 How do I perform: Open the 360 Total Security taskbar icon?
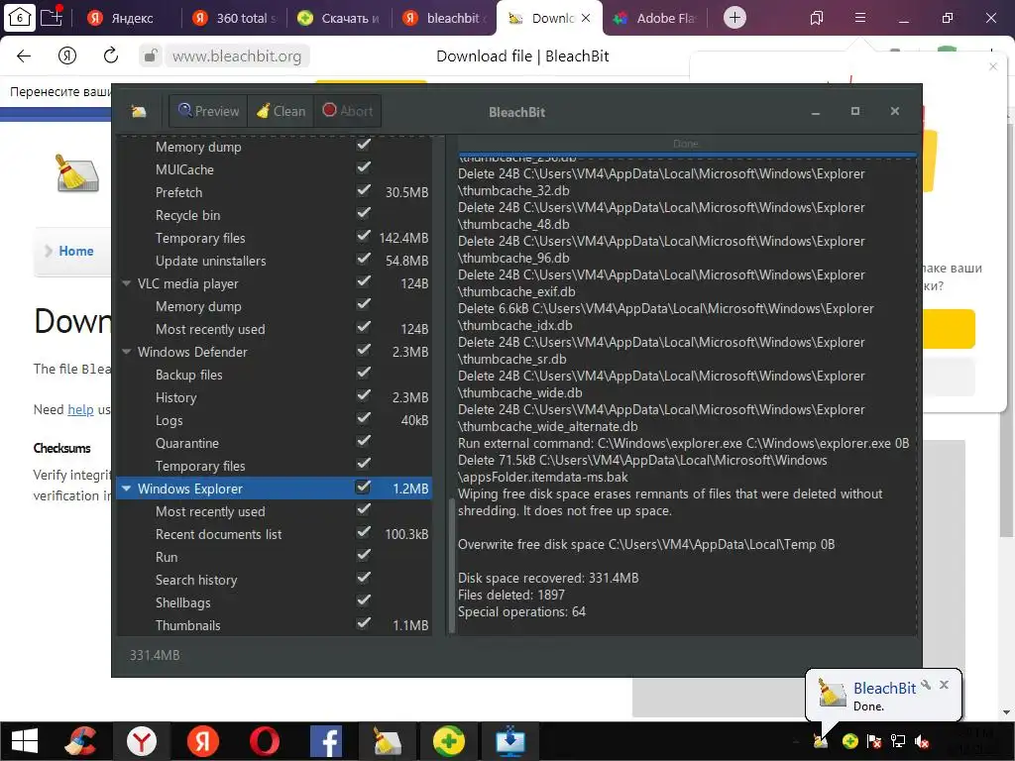(x=449, y=741)
